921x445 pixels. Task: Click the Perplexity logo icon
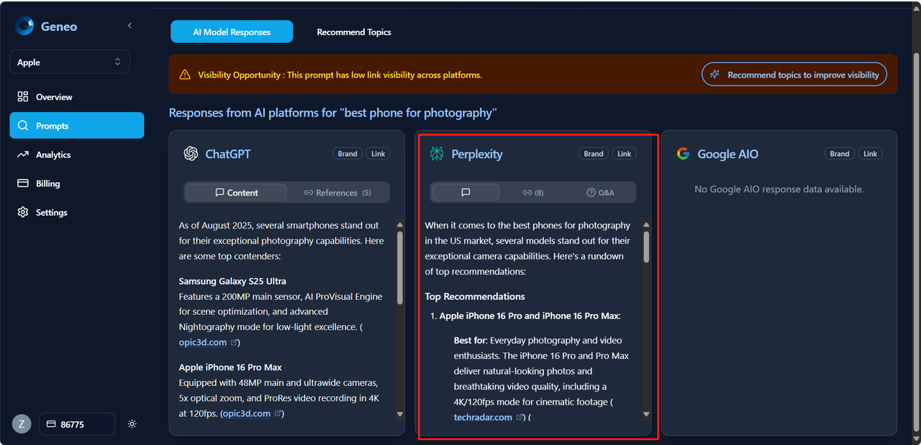437,153
